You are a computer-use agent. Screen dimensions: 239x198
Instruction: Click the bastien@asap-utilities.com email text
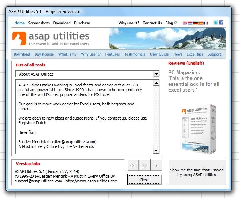point(72,142)
